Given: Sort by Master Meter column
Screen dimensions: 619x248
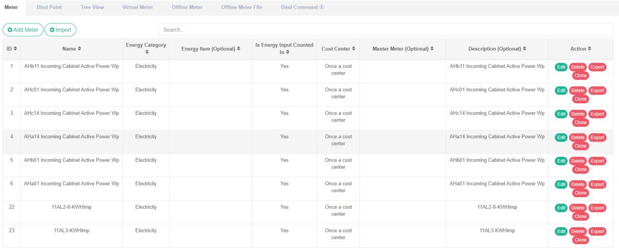Looking at the screenshot, I should click(x=403, y=49).
